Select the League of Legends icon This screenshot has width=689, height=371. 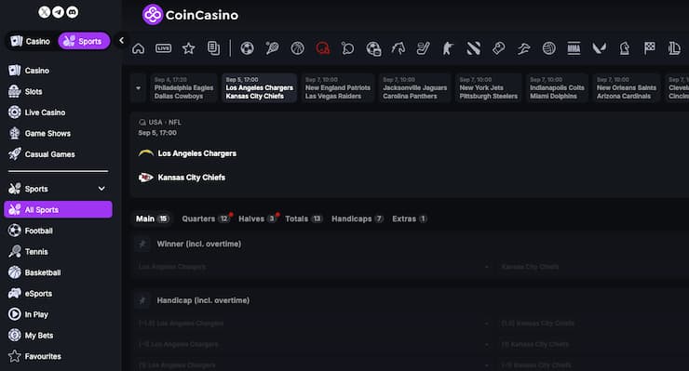[674, 48]
